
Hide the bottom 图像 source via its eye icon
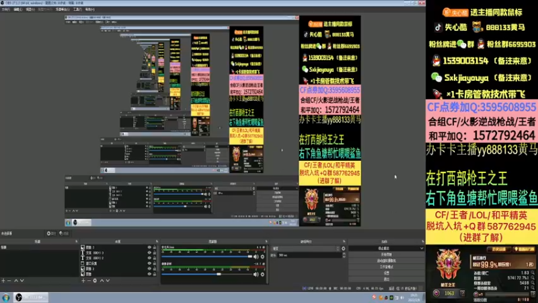(149, 274)
